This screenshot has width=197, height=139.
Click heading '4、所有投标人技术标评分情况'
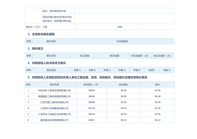(47, 63)
